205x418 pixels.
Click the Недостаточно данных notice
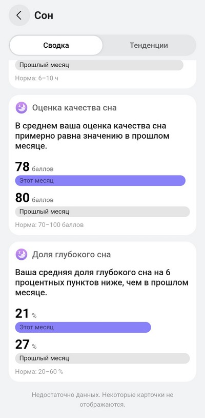point(102,400)
